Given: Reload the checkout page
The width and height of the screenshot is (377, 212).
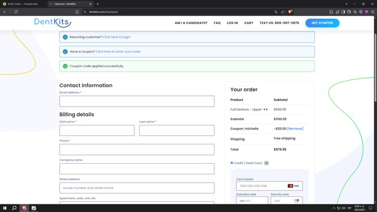Looking at the screenshot, I should (16, 12).
